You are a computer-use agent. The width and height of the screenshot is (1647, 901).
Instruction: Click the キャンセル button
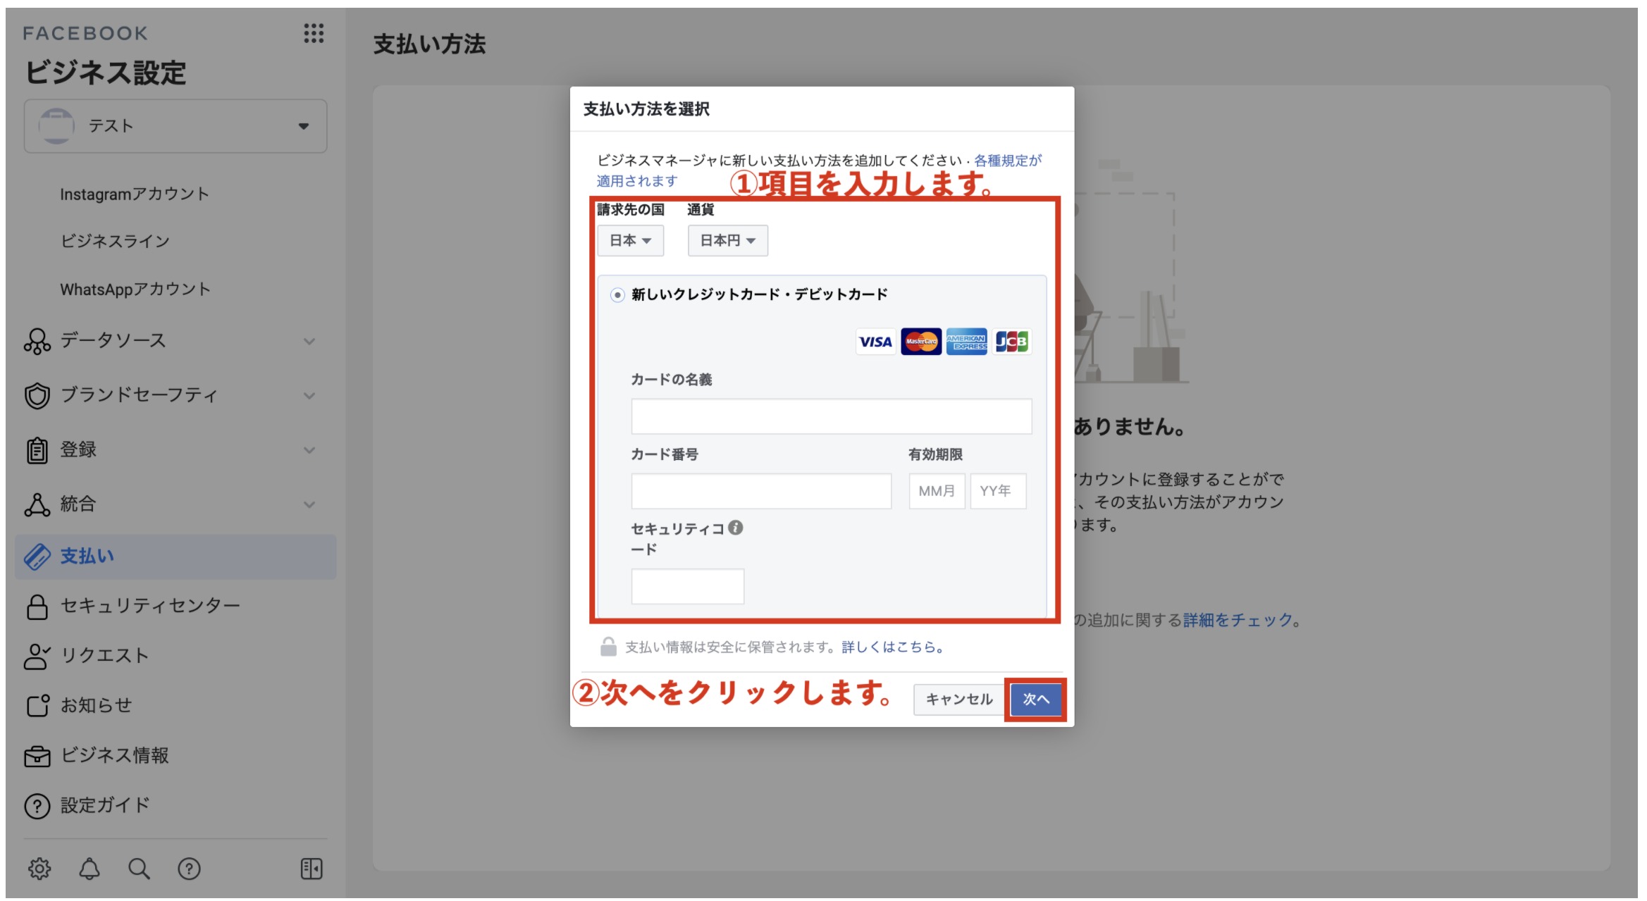pyautogui.click(x=958, y=700)
